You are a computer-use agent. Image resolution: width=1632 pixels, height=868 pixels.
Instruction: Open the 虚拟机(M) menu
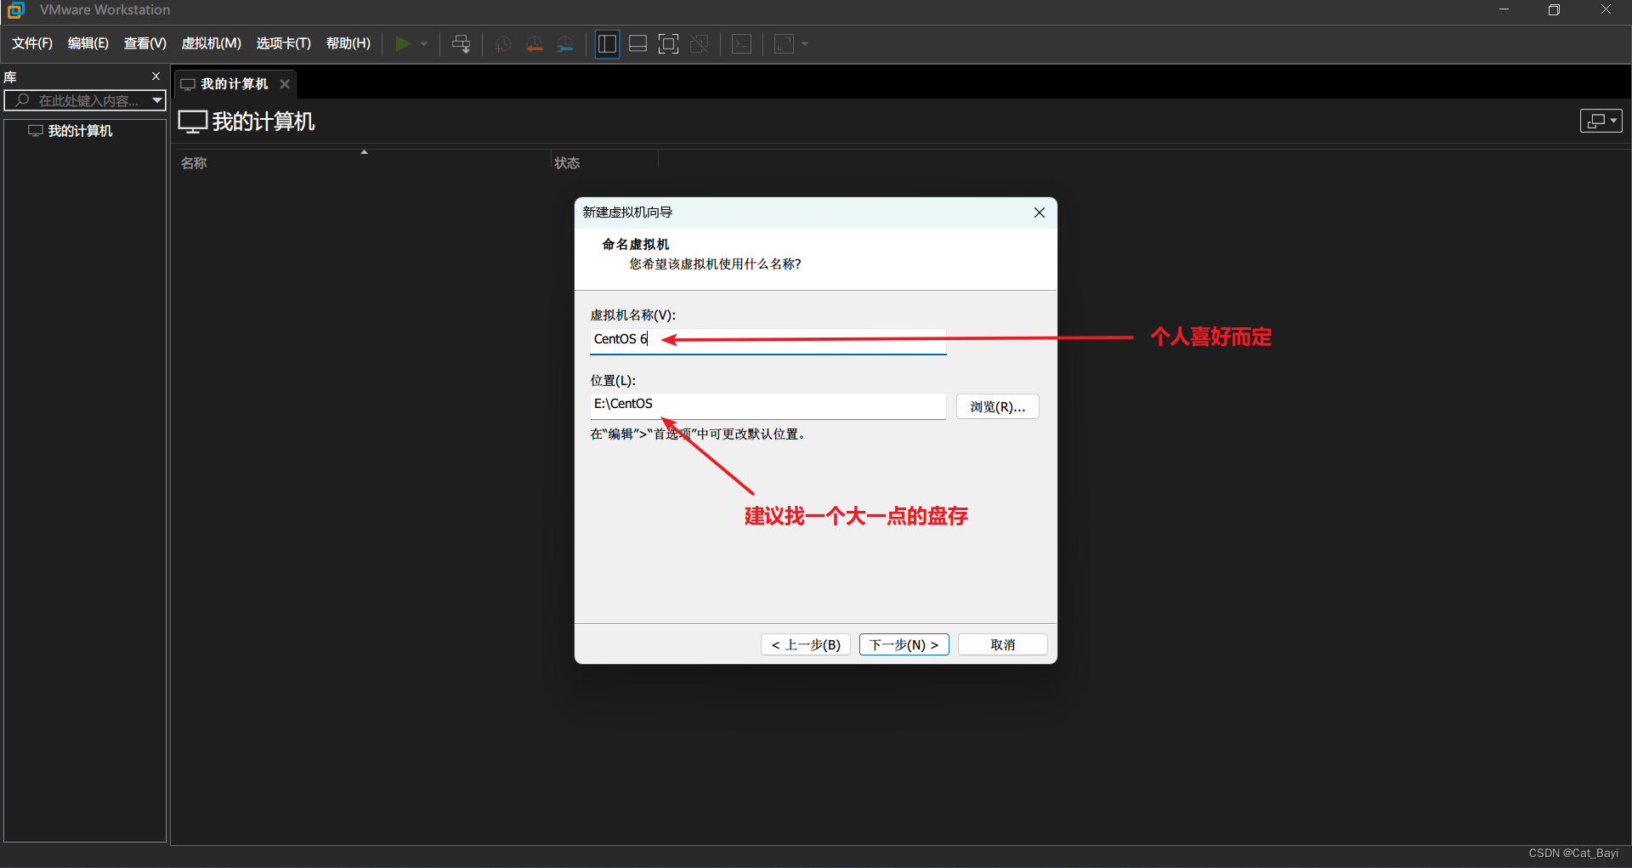pos(212,43)
